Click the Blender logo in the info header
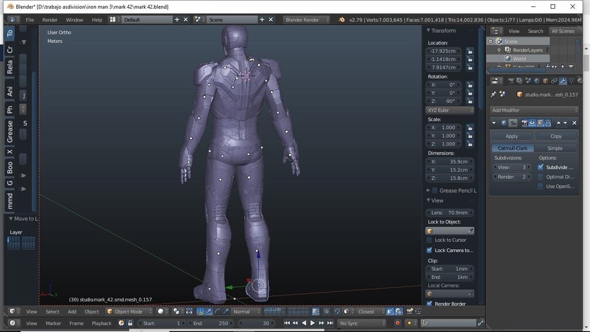Screen dimensions: 590x332 point(342,19)
